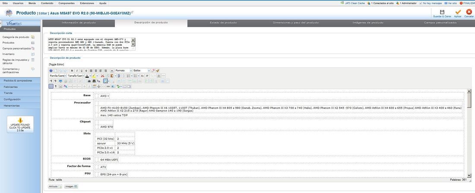Click the remove formatting eraser icon
This screenshot has height=193, width=475.
coord(153,71)
